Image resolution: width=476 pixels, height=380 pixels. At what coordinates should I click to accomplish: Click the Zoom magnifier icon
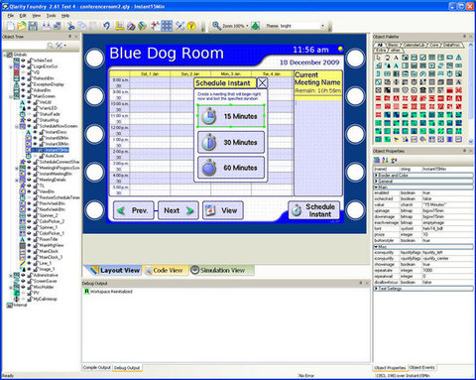pos(217,26)
